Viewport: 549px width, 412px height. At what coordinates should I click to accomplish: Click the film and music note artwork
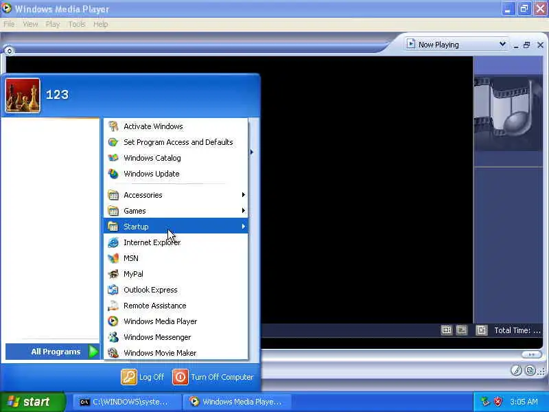[x=508, y=114]
